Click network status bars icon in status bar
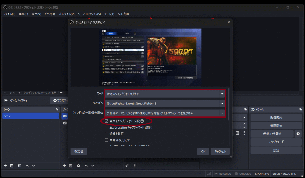 click(209, 174)
